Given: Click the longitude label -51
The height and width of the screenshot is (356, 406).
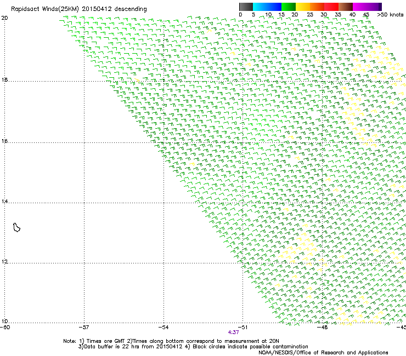Looking at the screenshot, I should point(243,328).
